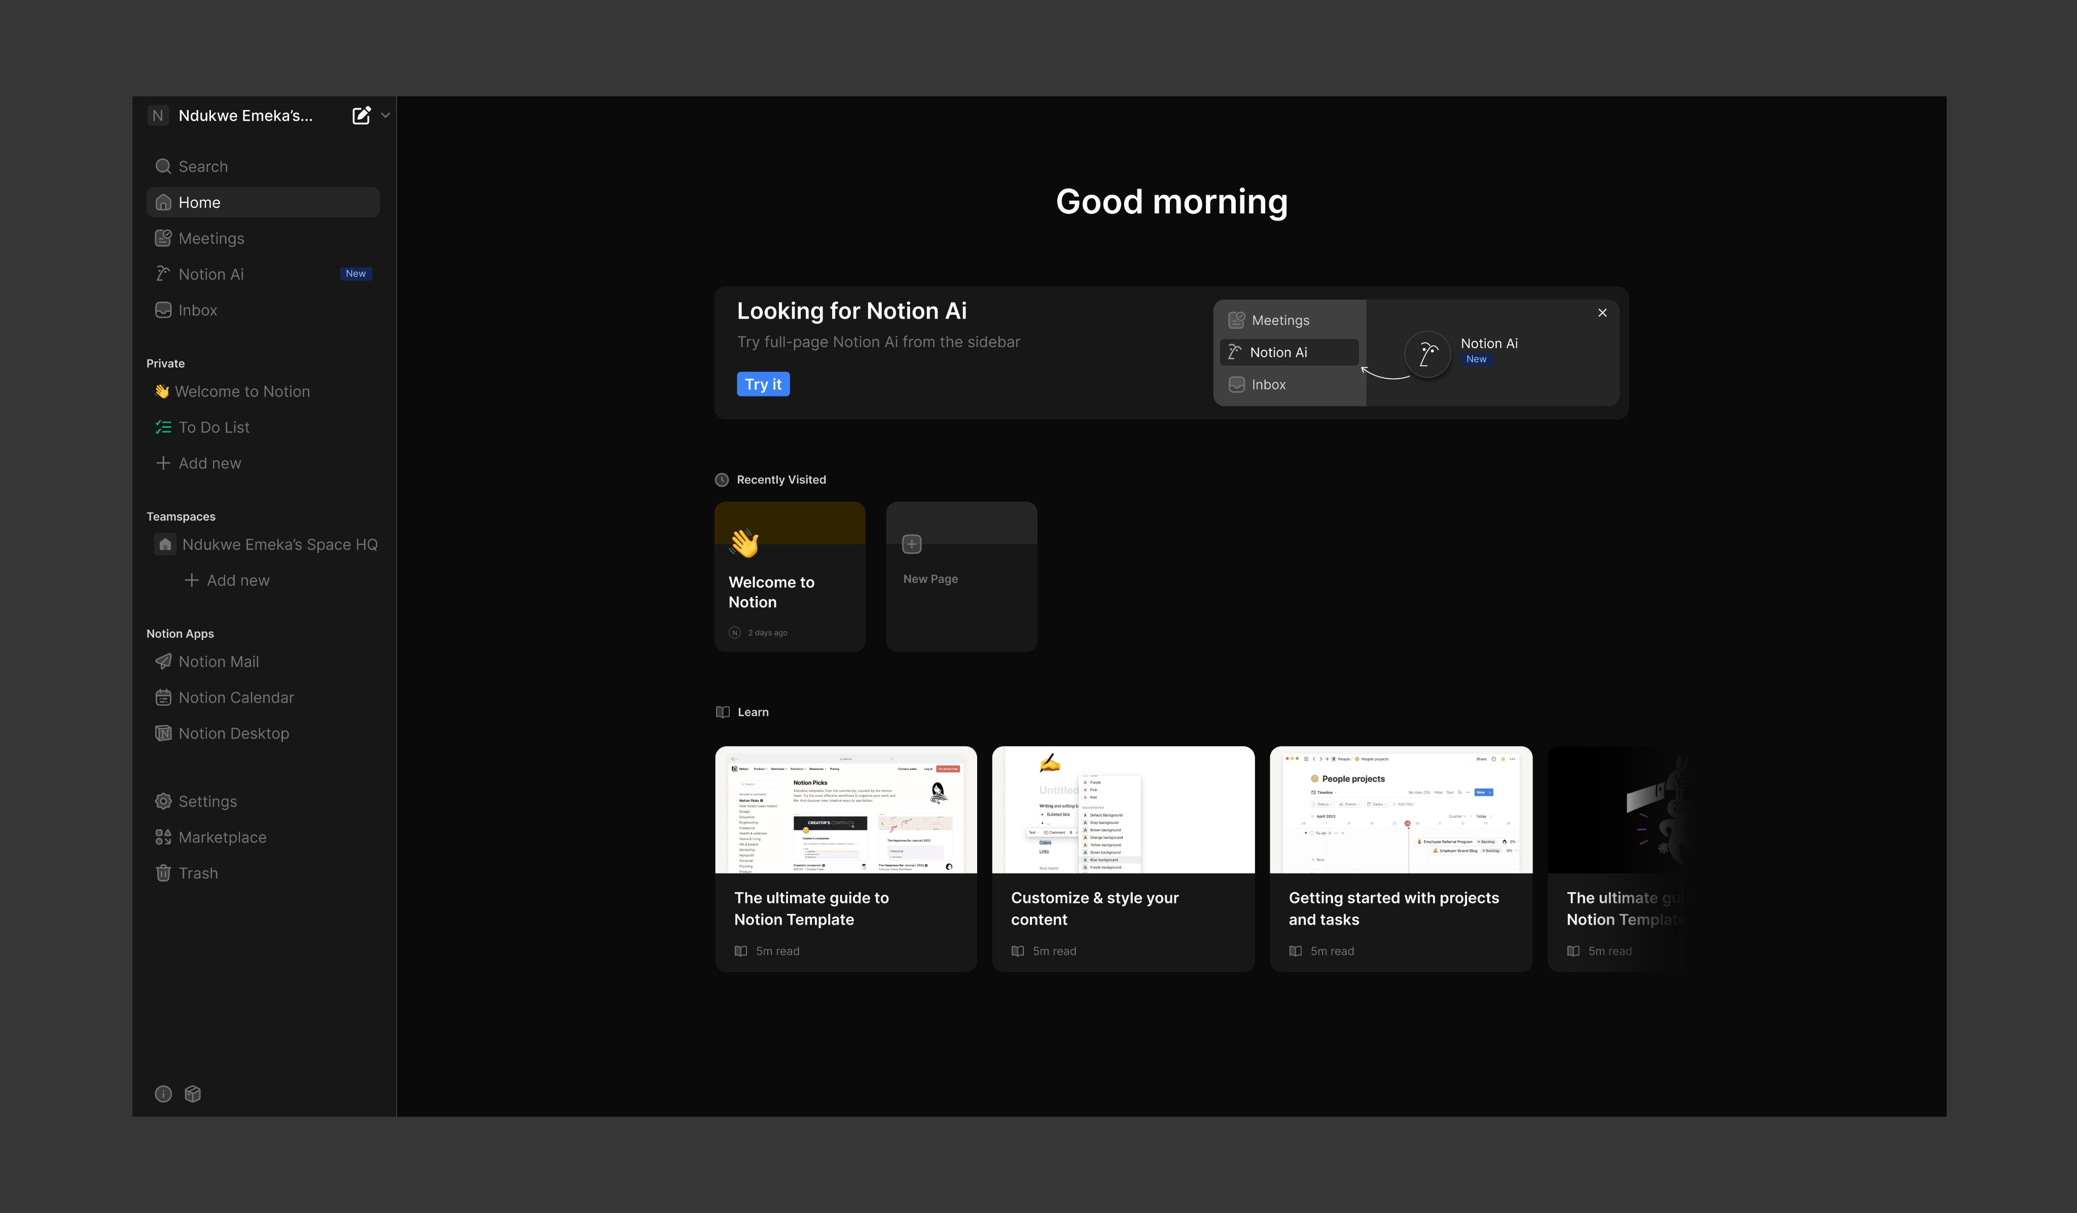Image resolution: width=2077 pixels, height=1213 pixels.
Task: Open the Meetings sidebar item
Action: [211, 238]
